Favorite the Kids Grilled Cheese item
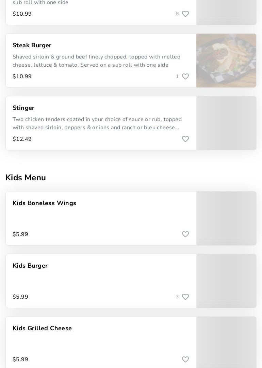 pos(185,359)
